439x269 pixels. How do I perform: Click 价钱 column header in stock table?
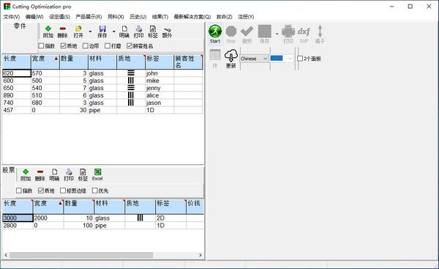(x=195, y=207)
